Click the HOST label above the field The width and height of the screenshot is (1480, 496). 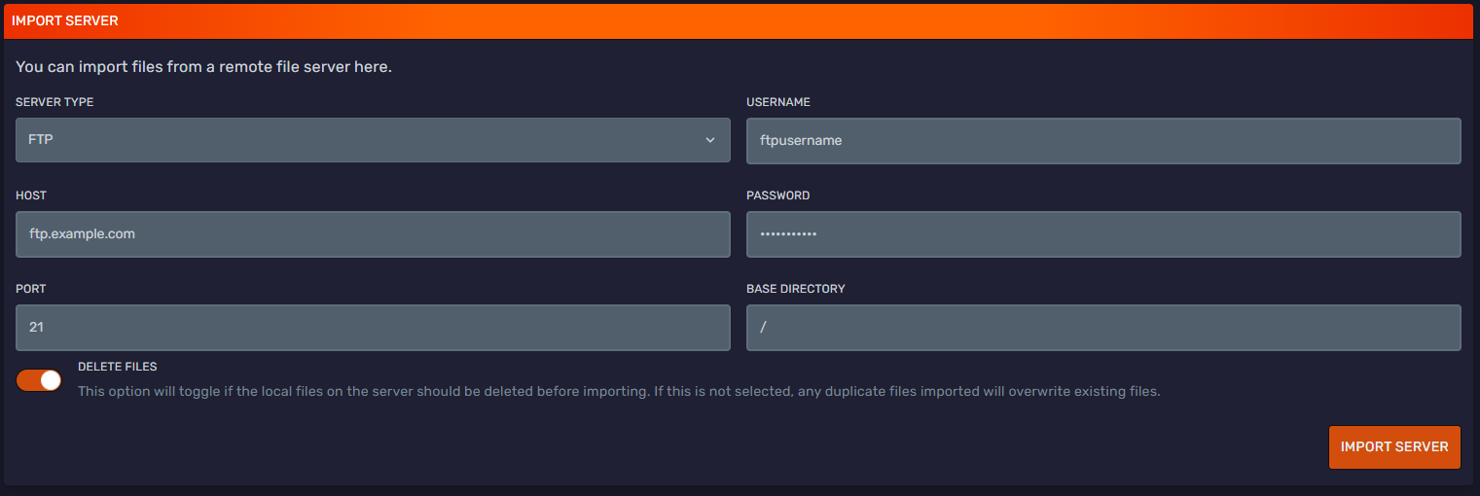pos(31,195)
